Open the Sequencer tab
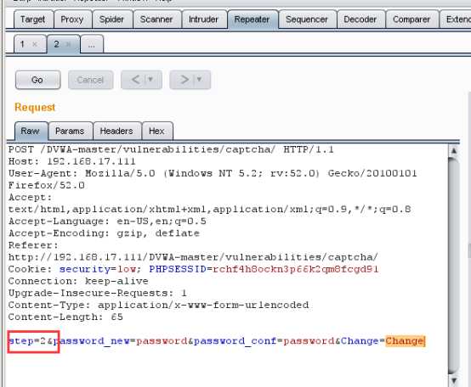Screen dimensions: 471x387 (x=307, y=20)
